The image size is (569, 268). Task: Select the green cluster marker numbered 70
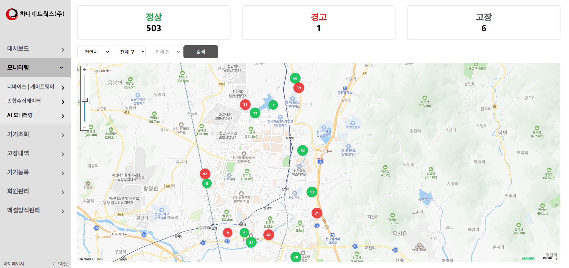295,257
